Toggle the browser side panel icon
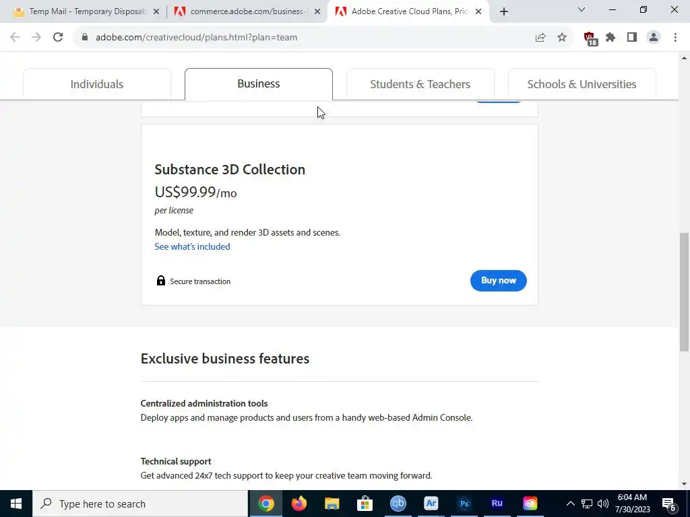The image size is (690, 517). pos(632,38)
